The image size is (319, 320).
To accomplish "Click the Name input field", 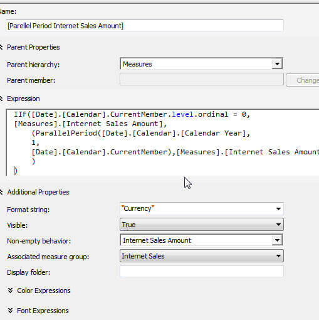I will click(x=145, y=26).
